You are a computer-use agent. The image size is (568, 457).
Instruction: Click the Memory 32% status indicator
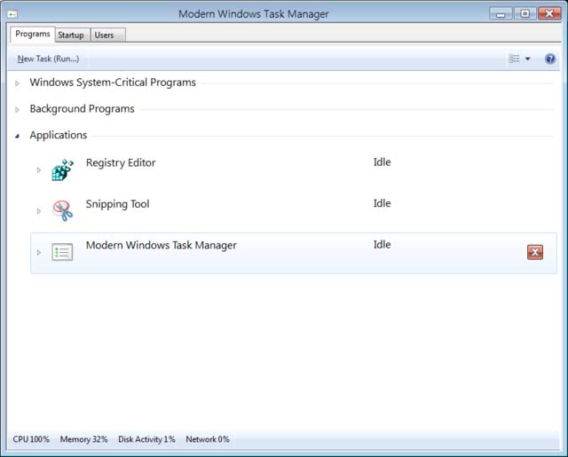[83, 439]
